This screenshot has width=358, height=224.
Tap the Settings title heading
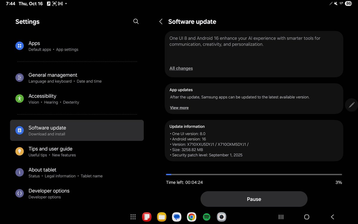coord(27,22)
